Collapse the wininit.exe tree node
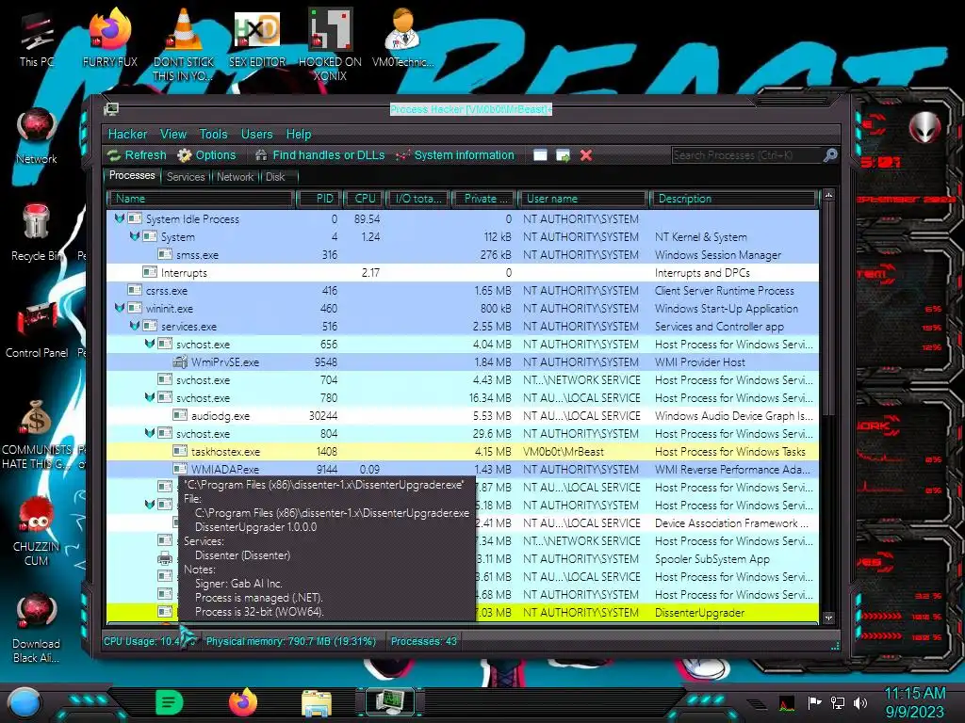The width and height of the screenshot is (965, 723). coord(120,308)
